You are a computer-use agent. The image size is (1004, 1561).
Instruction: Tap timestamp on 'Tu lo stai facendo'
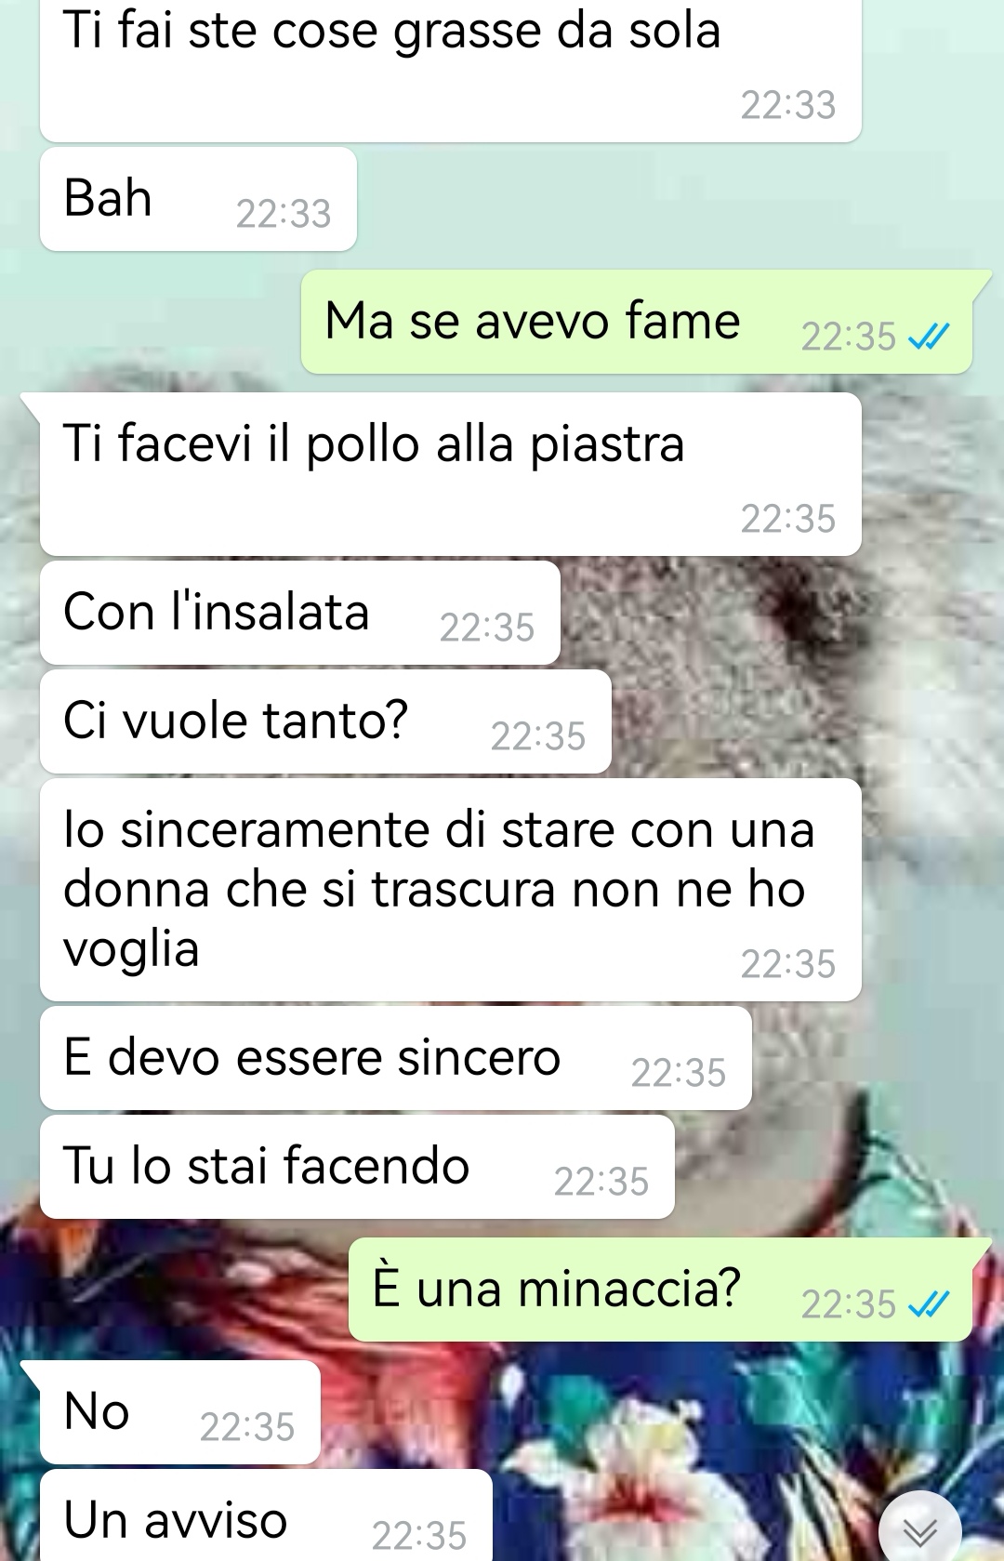pyautogui.click(x=601, y=1182)
